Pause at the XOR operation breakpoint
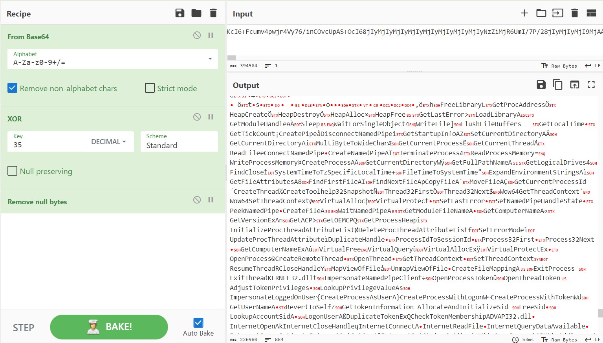This screenshot has width=603, height=343. tap(211, 117)
